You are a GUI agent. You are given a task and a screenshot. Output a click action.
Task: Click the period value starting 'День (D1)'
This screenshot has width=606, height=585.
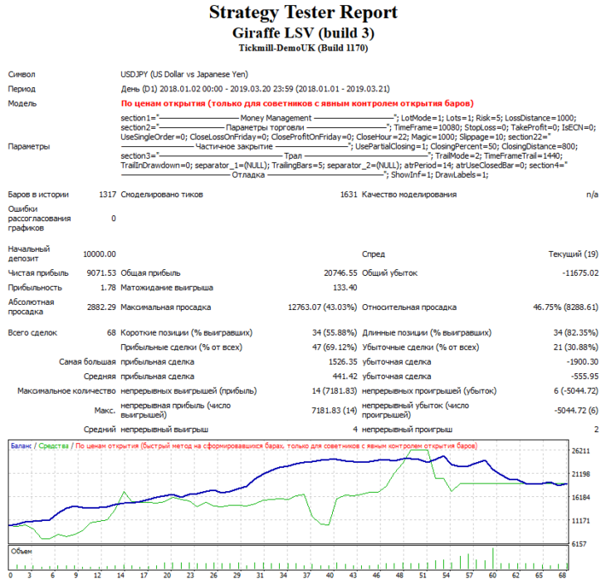(255, 89)
